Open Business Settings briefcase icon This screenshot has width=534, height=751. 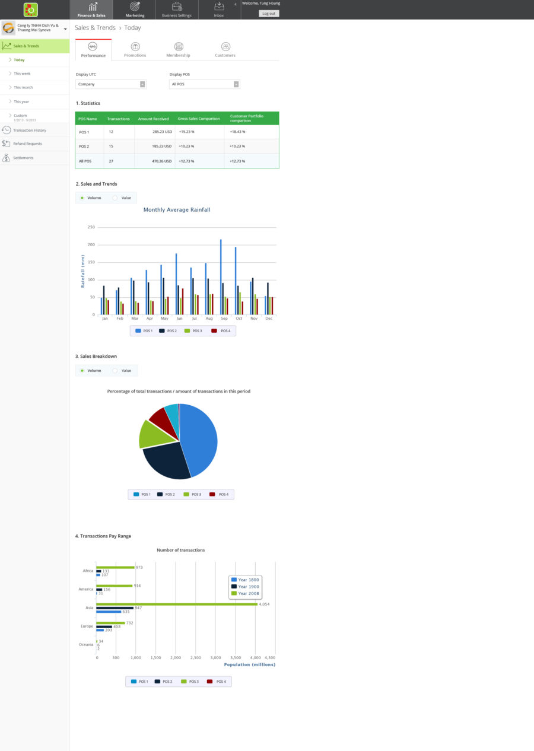point(177,7)
